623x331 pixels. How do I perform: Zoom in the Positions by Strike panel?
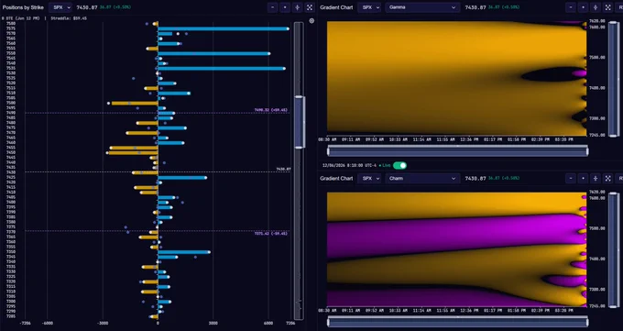[285, 7]
